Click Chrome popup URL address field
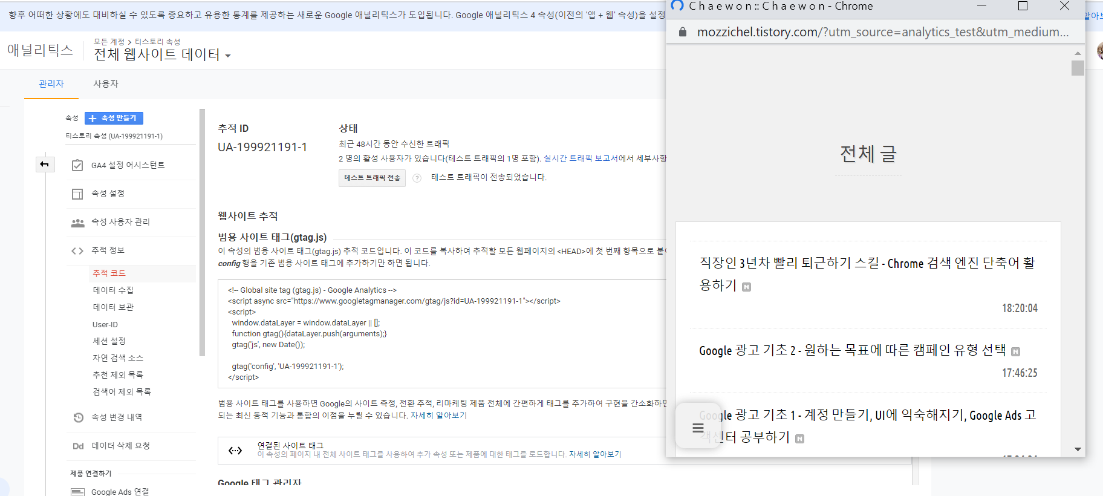Viewport: 1103px width, 496px height. (x=882, y=32)
